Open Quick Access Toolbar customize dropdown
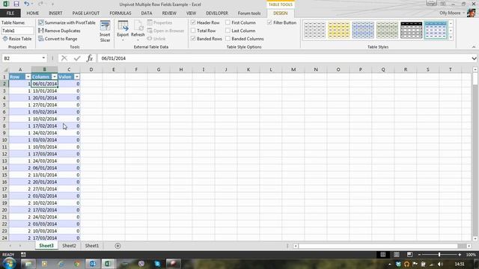Viewport: 479px width, 269px height. coord(52,4)
